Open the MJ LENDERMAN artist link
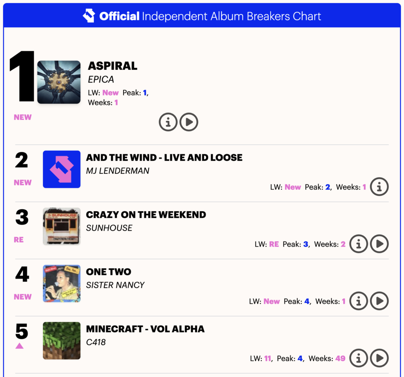404x377 pixels. pyautogui.click(x=118, y=171)
